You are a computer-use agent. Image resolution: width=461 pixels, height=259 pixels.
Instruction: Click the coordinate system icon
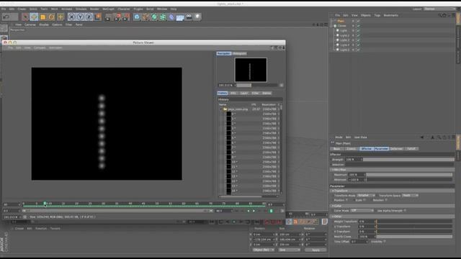(98, 17)
